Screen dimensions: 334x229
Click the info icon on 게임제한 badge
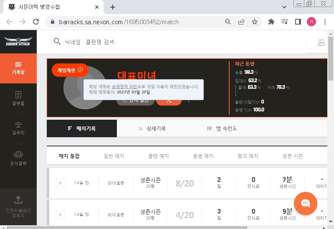[x=80, y=70]
